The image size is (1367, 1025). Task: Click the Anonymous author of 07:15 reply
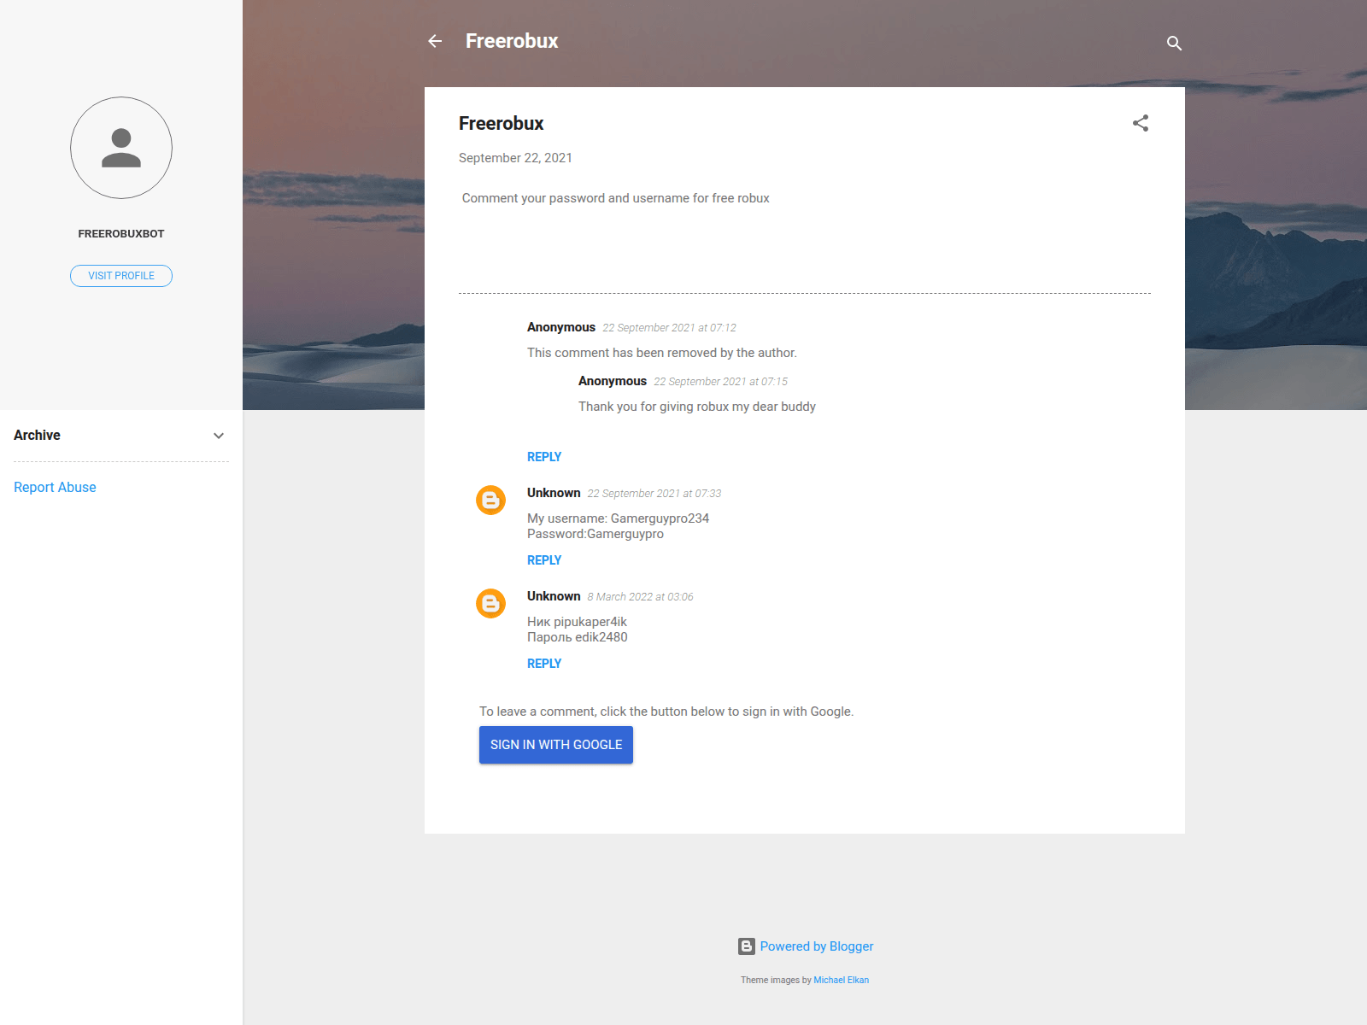click(613, 381)
